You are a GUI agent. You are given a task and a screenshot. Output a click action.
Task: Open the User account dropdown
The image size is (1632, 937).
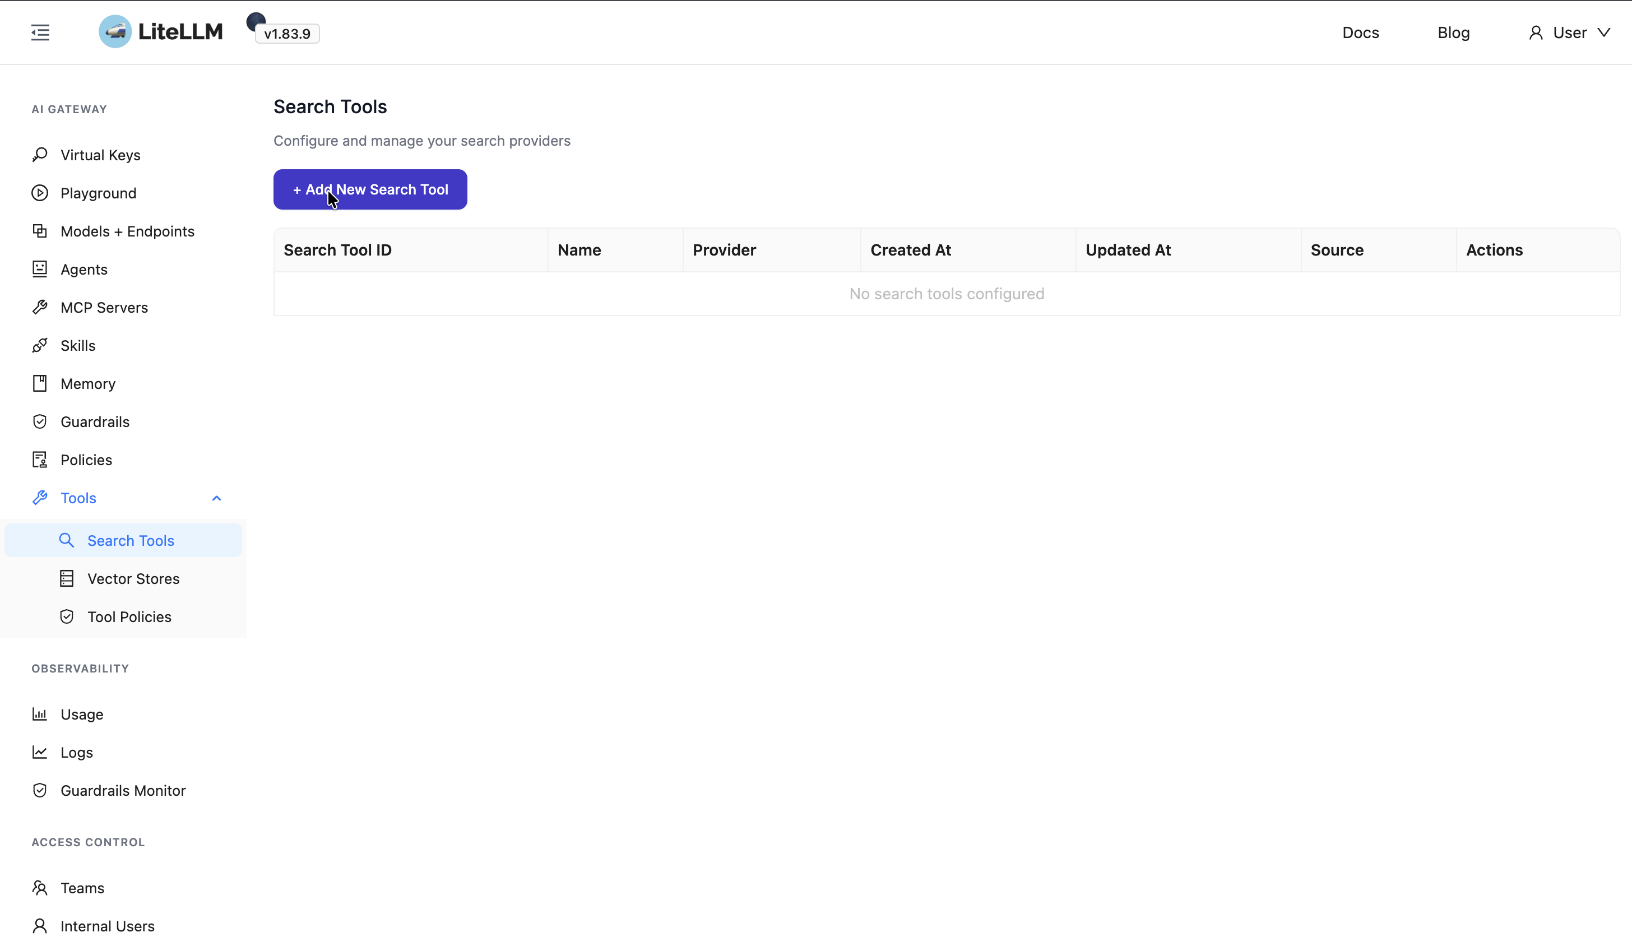pyautogui.click(x=1569, y=33)
